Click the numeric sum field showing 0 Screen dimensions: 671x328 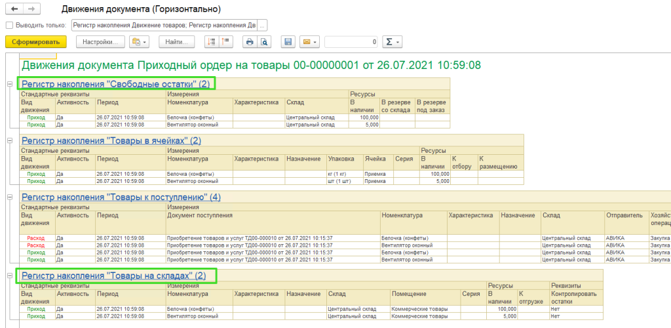click(352, 42)
